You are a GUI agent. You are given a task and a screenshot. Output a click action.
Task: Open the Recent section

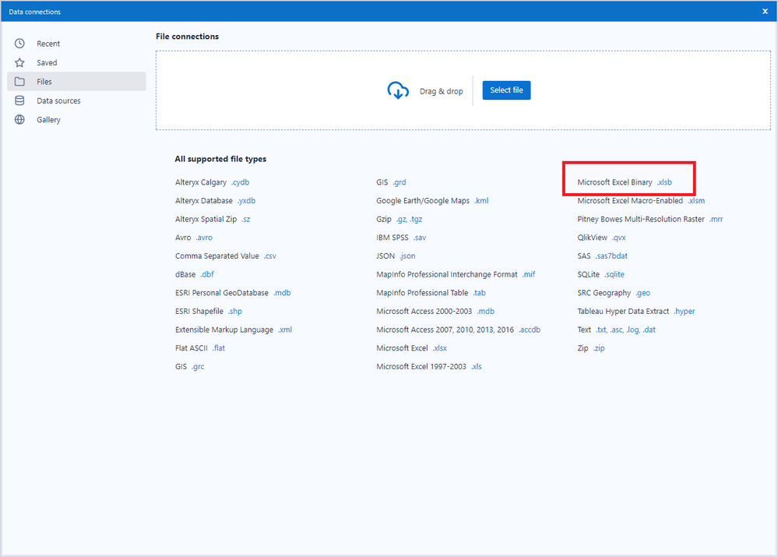click(76, 44)
